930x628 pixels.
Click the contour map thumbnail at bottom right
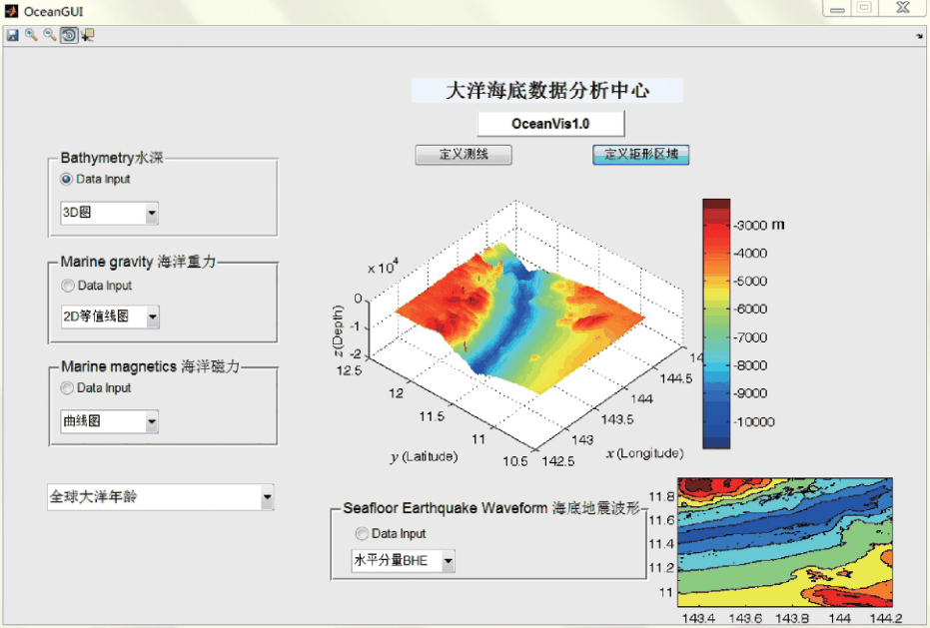click(x=784, y=544)
